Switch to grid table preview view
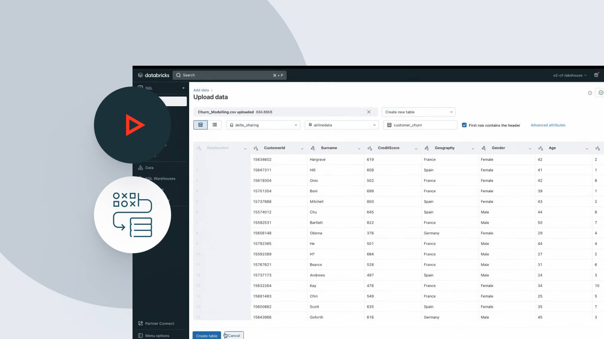Viewport: 604px width, 339px height. [x=200, y=125]
